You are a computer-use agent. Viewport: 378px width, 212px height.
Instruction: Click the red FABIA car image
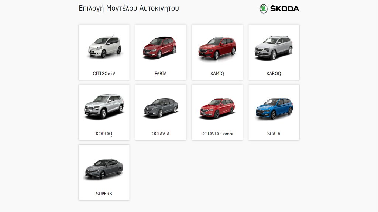click(160, 47)
